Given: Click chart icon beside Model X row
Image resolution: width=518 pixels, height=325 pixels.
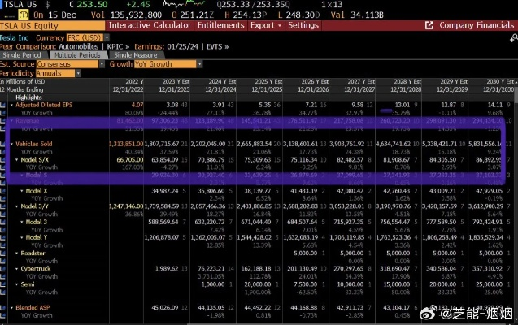Looking at the screenshot, I should tap(3, 189).
